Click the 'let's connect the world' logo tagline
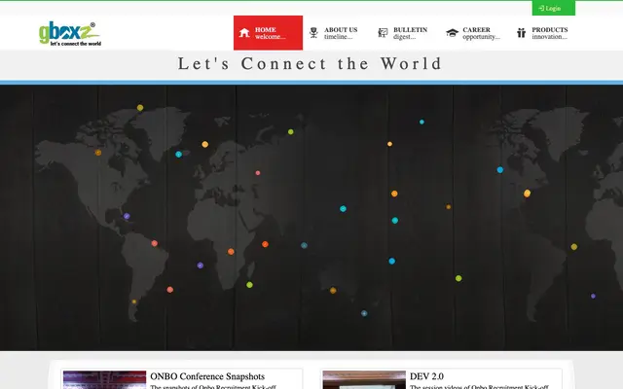 pos(76,44)
